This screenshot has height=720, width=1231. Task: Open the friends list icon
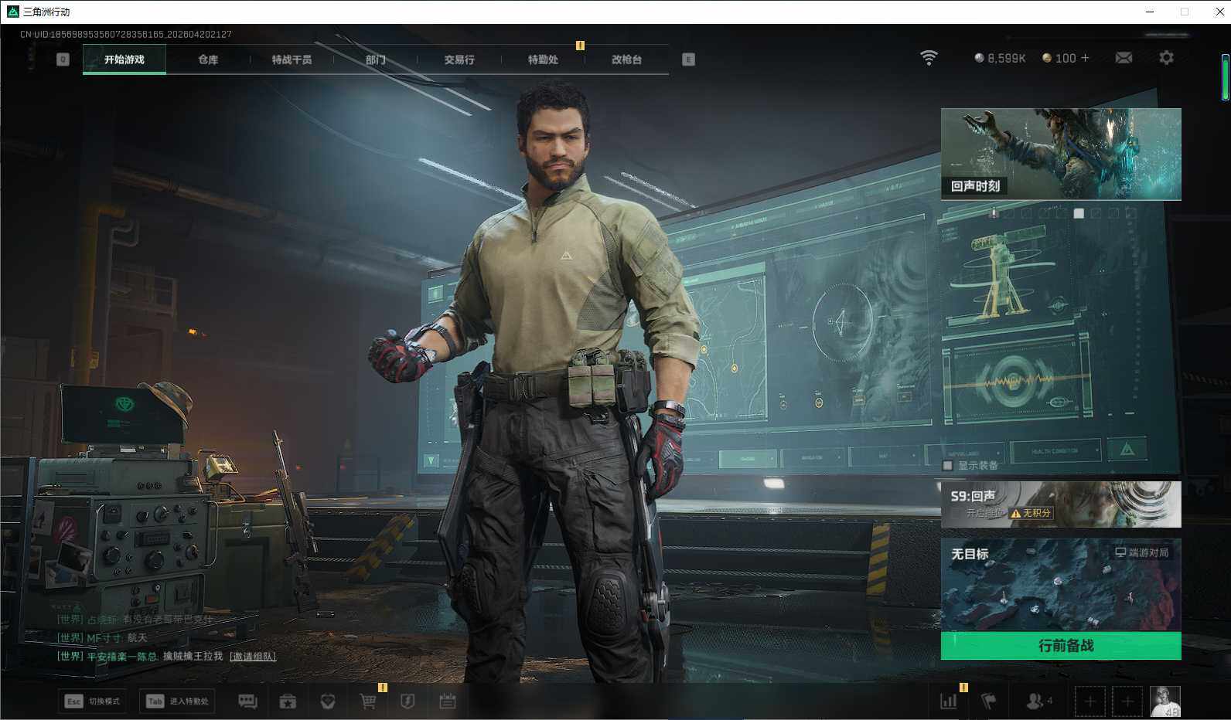point(1034,701)
